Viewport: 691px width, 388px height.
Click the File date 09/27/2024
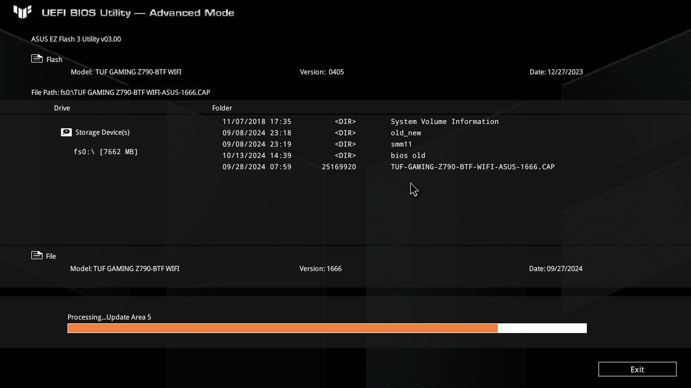(555, 268)
